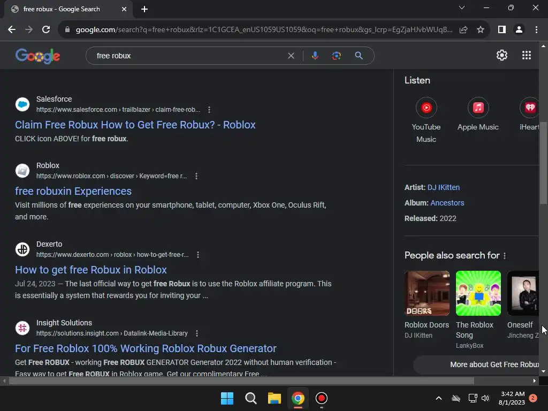Open the volume control in the system tray

[x=485, y=398]
